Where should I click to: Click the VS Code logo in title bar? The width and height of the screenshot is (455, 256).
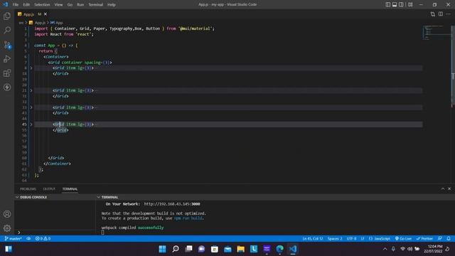(5, 4)
